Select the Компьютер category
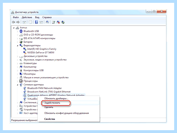Screen dimensions: 177x133 pyautogui.click(x=30, y=67)
